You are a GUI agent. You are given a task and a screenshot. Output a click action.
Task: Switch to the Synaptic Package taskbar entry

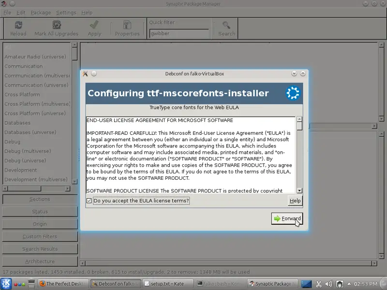pos(272,284)
